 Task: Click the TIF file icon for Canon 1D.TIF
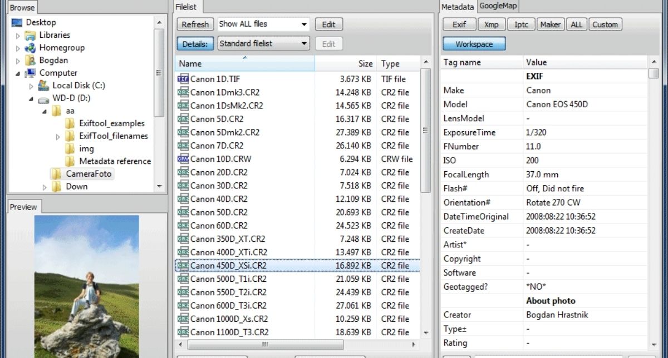[x=183, y=79]
